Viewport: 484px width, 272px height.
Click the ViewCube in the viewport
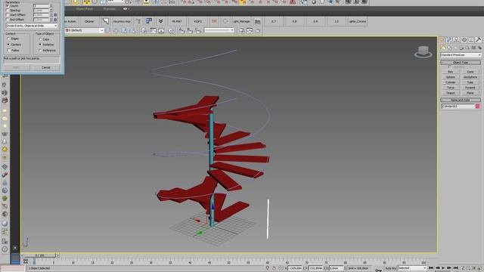[423, 52]
